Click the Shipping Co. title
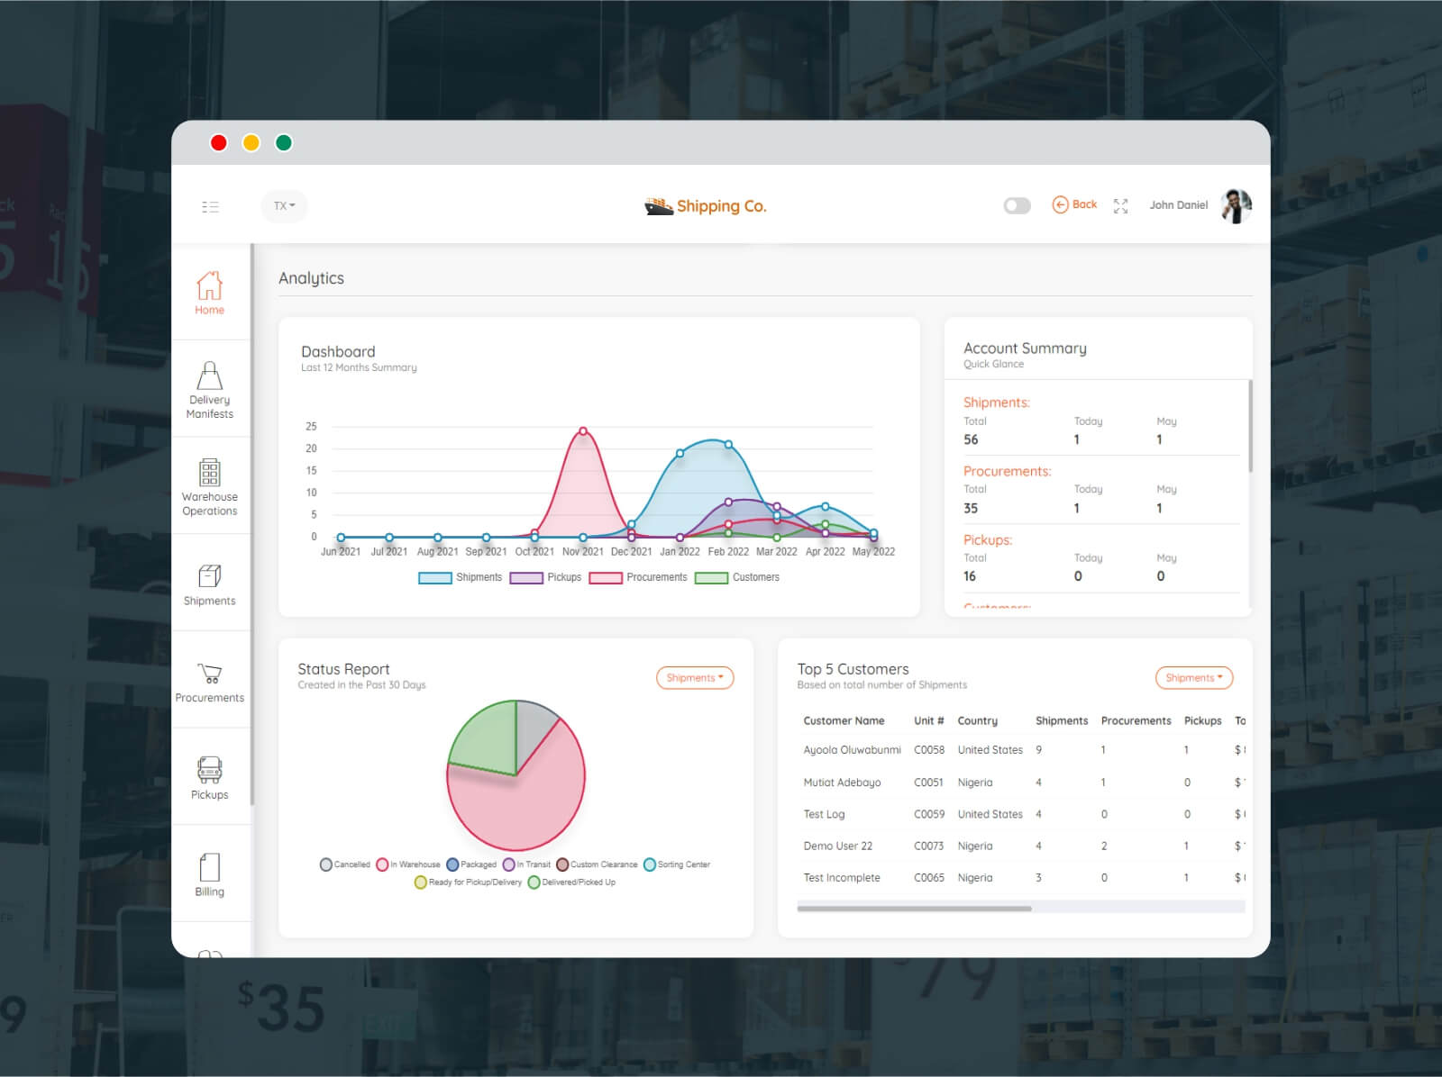This screenshot has width=1442, height=1077. (x=722, y=206)
